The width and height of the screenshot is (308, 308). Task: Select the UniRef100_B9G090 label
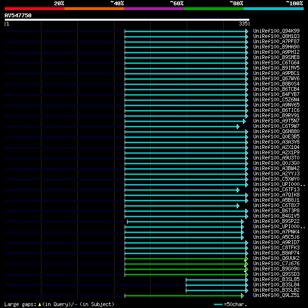coord(276,269)
